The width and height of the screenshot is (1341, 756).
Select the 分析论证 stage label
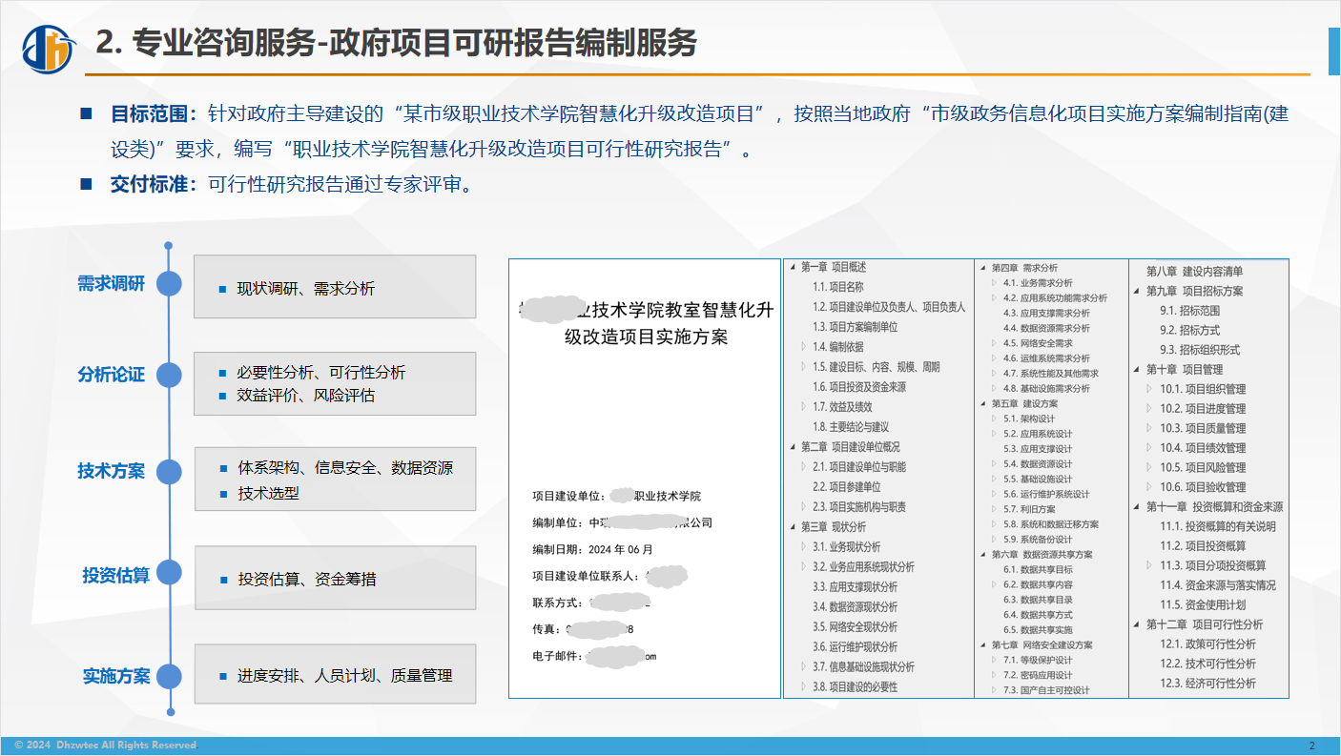[112, 375]
